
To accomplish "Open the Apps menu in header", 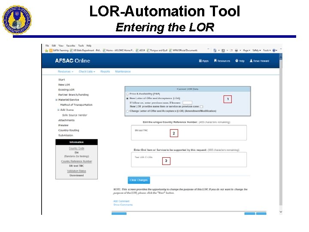I will pos(203,61).
